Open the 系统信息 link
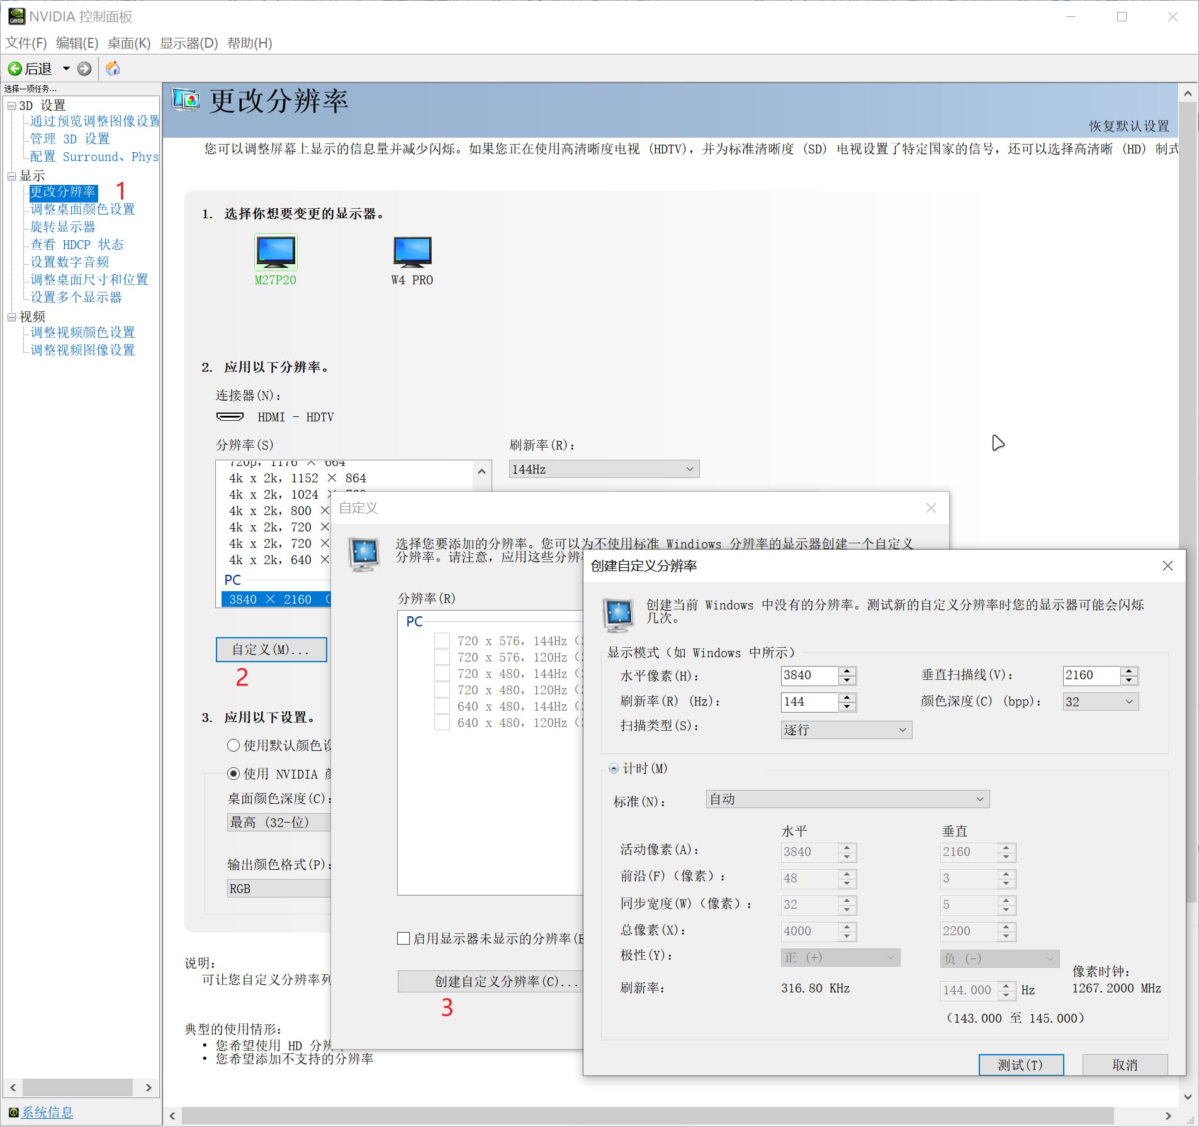The image size is (1199, 1127). (x=47, y=1112)
